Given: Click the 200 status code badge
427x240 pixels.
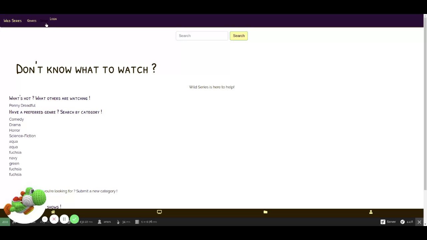Looking at the screenshot, I should click(5, 222).
